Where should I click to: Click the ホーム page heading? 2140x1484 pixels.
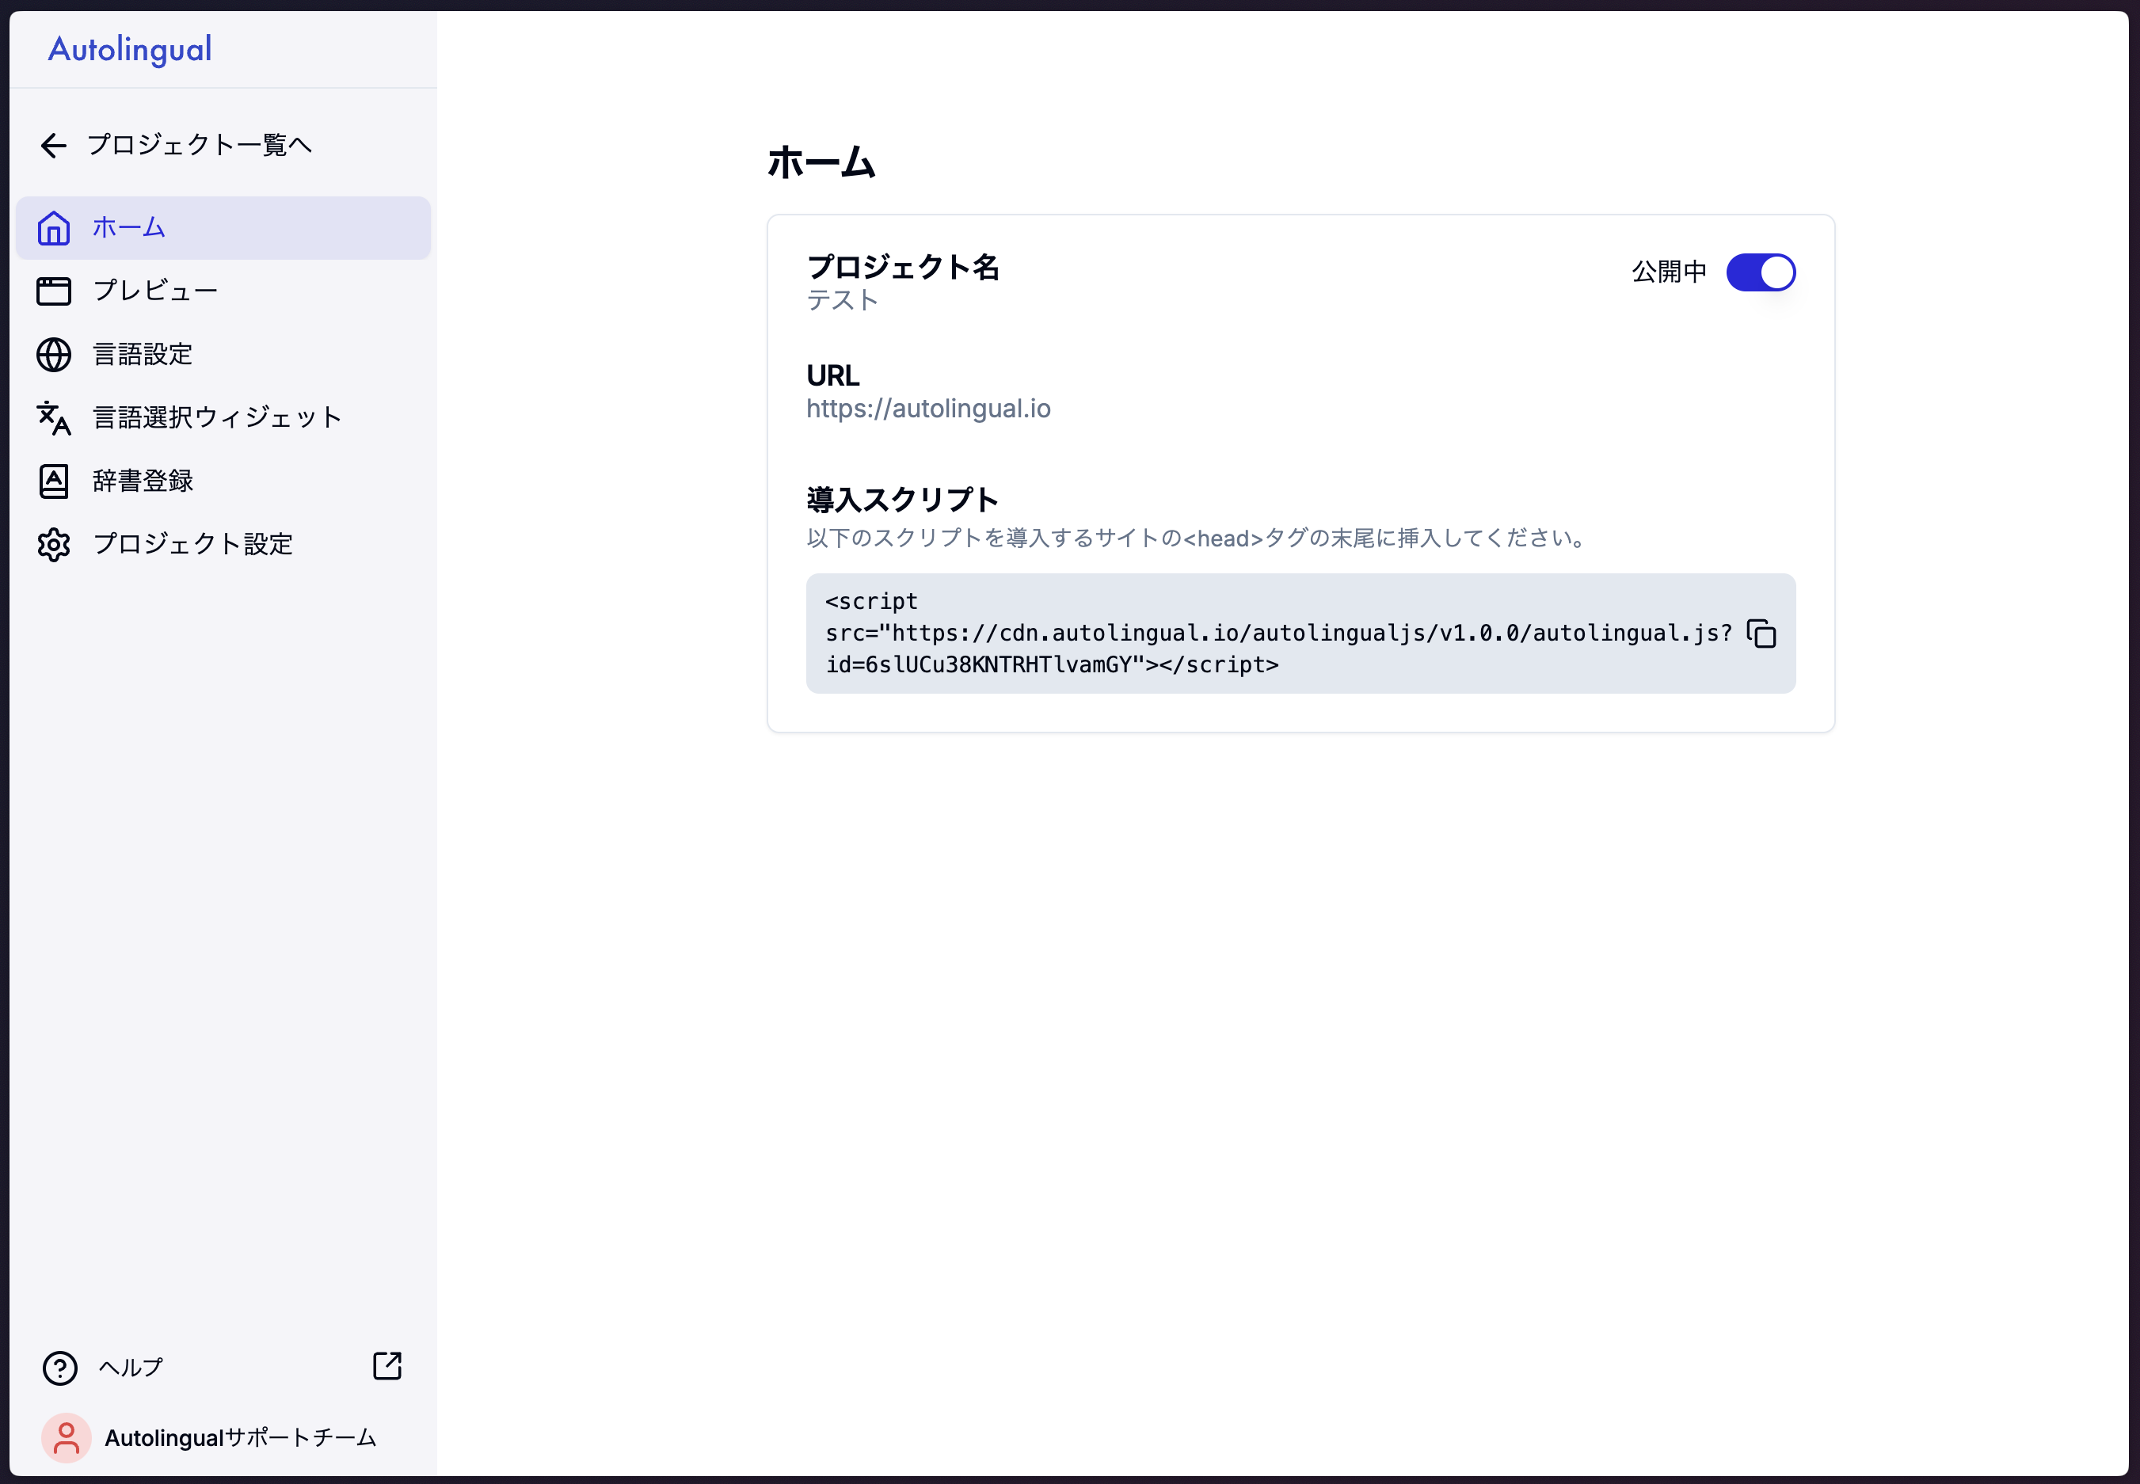[x=821, y=162]
